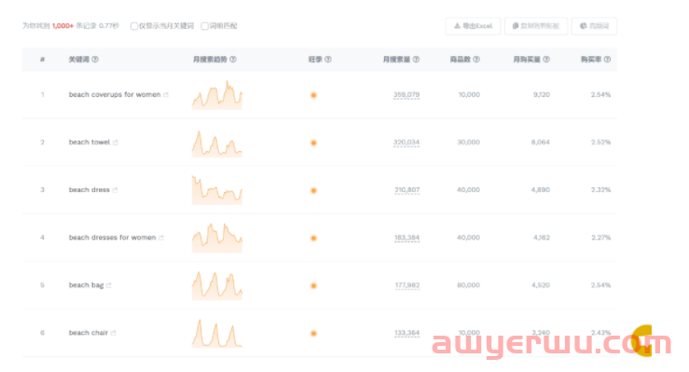
Task: Open the beach dress search trend chart
Action: tap(217, 190)
